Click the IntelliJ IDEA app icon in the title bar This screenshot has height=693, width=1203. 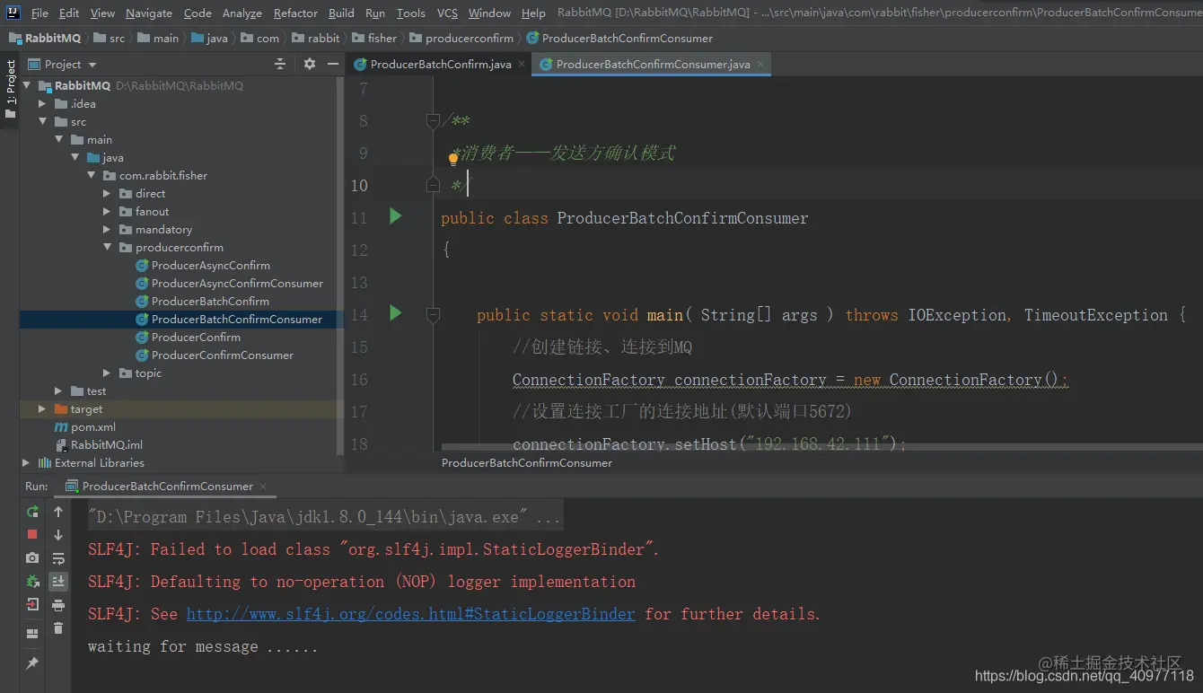tap(13, 13)
